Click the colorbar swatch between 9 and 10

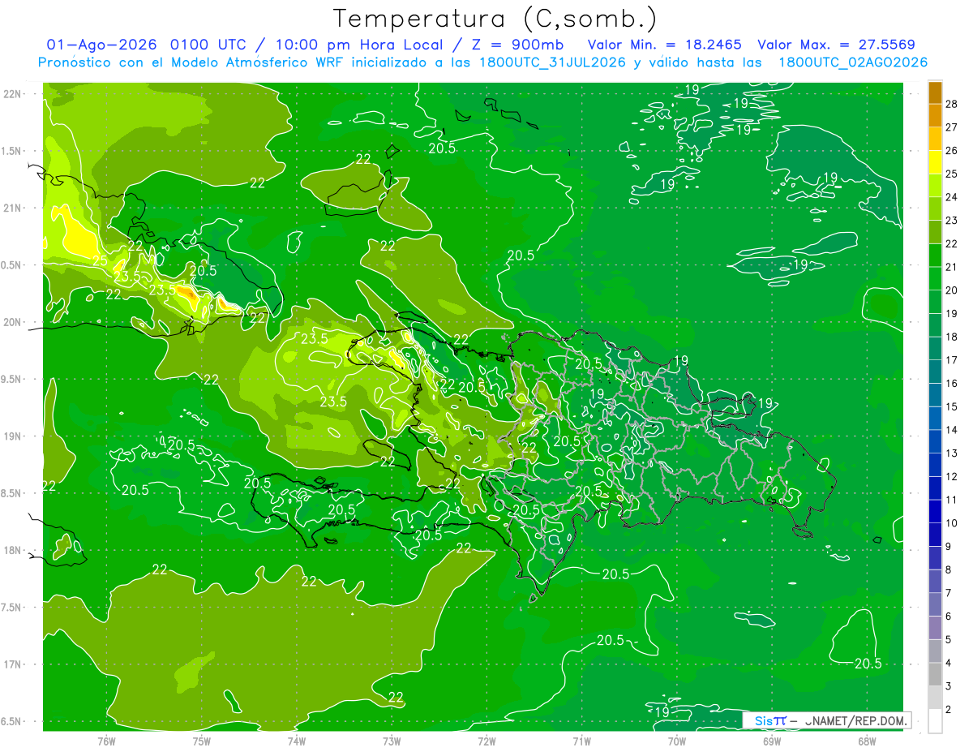click(935, 535)
